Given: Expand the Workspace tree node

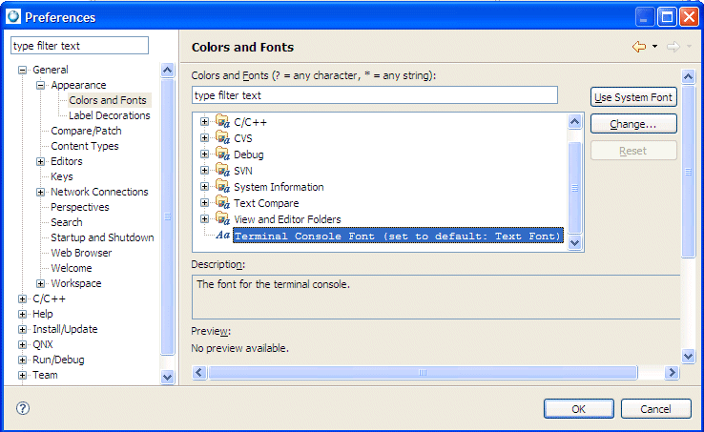Looking at the screenshot, I should point(41,283).
